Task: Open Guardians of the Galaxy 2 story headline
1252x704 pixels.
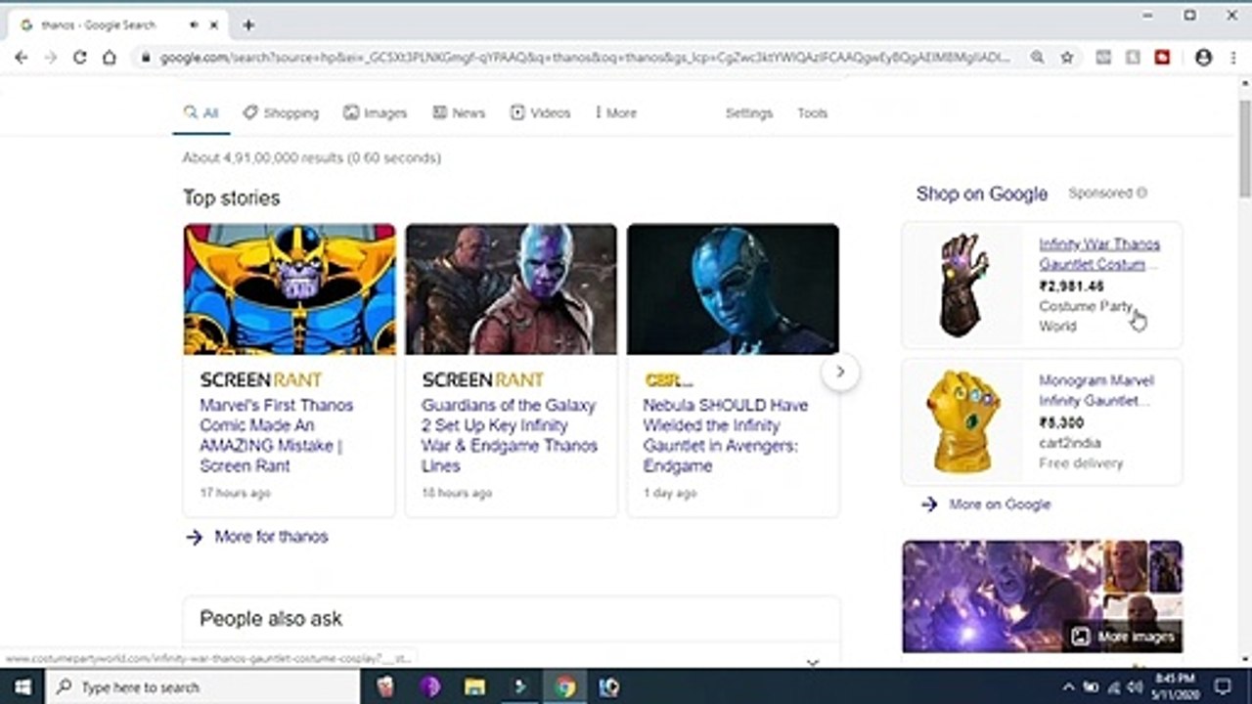Action: pos(510,435)
